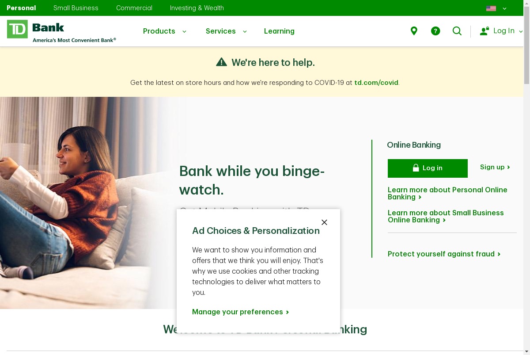
Task: Open the store locator pin icon
Action: click(x=414, y=31)
